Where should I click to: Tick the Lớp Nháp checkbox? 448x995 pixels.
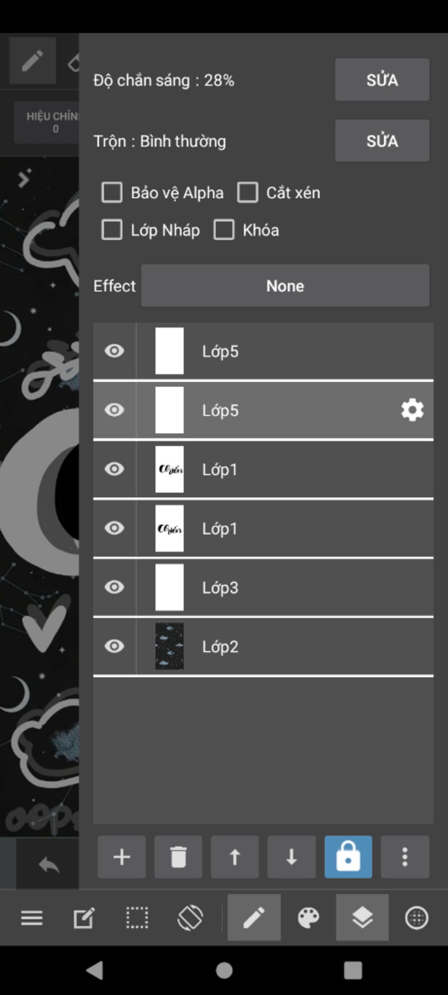coord(112,230)
